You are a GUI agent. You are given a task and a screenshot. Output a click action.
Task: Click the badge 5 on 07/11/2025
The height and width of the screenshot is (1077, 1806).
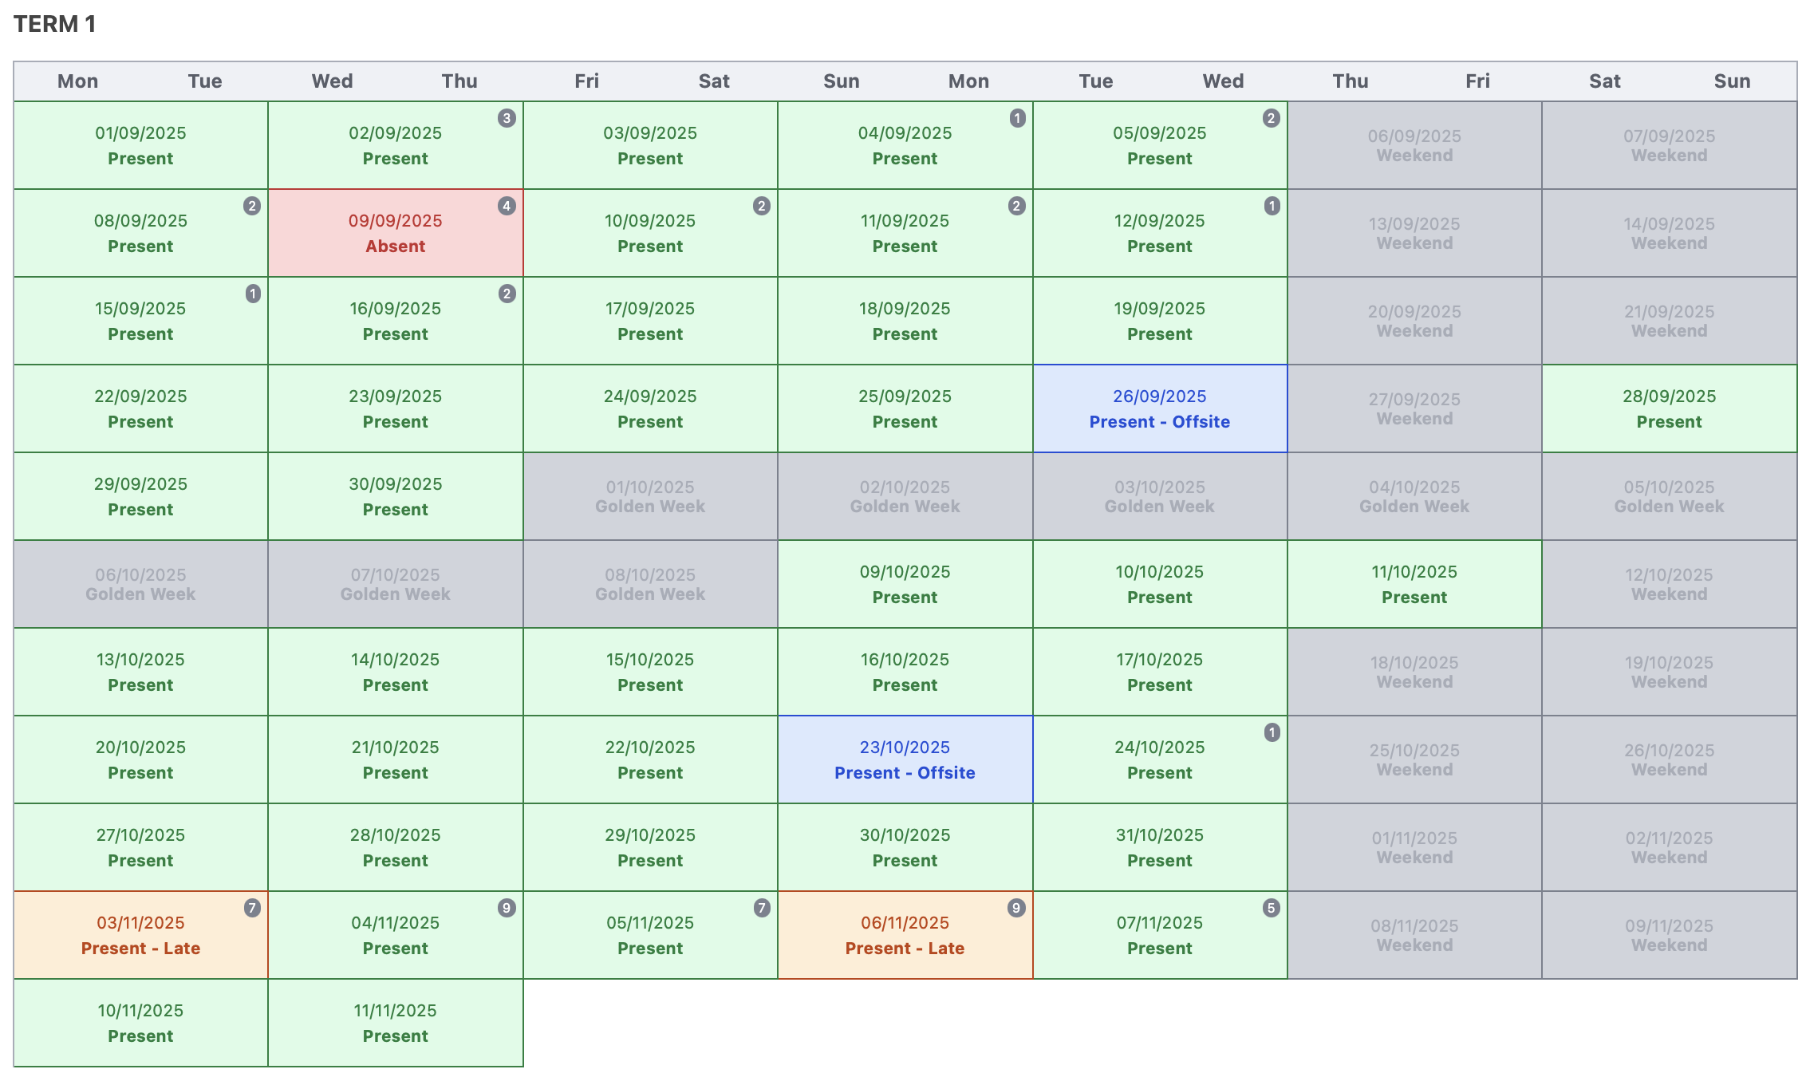(x=1272, y=909)
